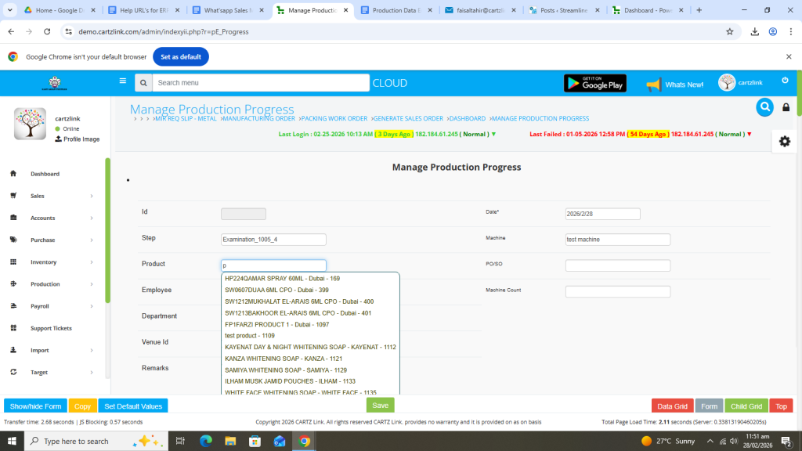The height and width of the screenshot is (451, 802).
Task: Open Dashboard in the sidebar
Action: [x=45, y=174]
